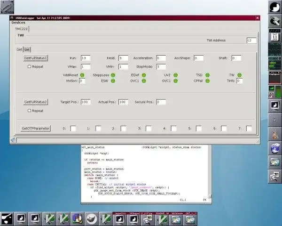
Task: Click the Vim editor scrollbar down arrow
Action: tap(210, 196)
